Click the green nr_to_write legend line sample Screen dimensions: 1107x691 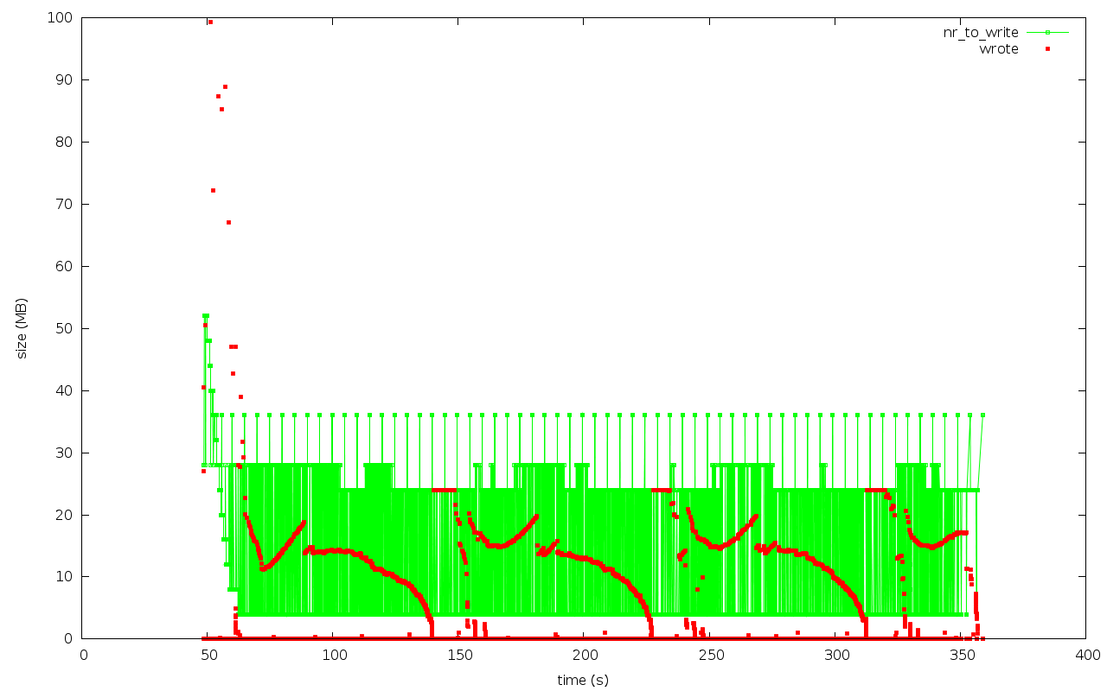pos(1047,33)
